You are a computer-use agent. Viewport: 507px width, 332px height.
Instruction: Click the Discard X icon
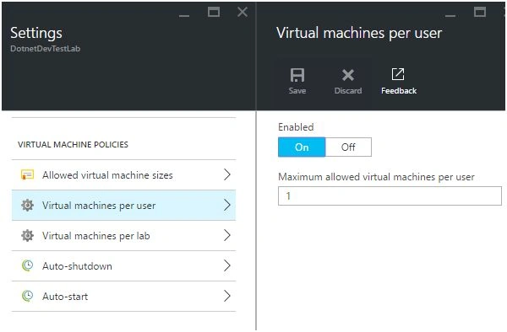coord(348,75)
